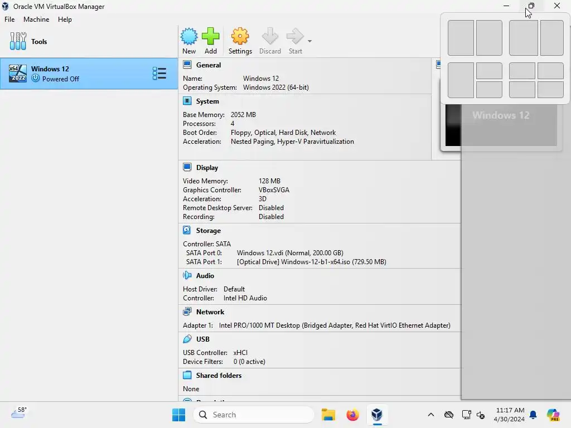Open the System section header link
This screenshot has height=428, width=571.
207,101
